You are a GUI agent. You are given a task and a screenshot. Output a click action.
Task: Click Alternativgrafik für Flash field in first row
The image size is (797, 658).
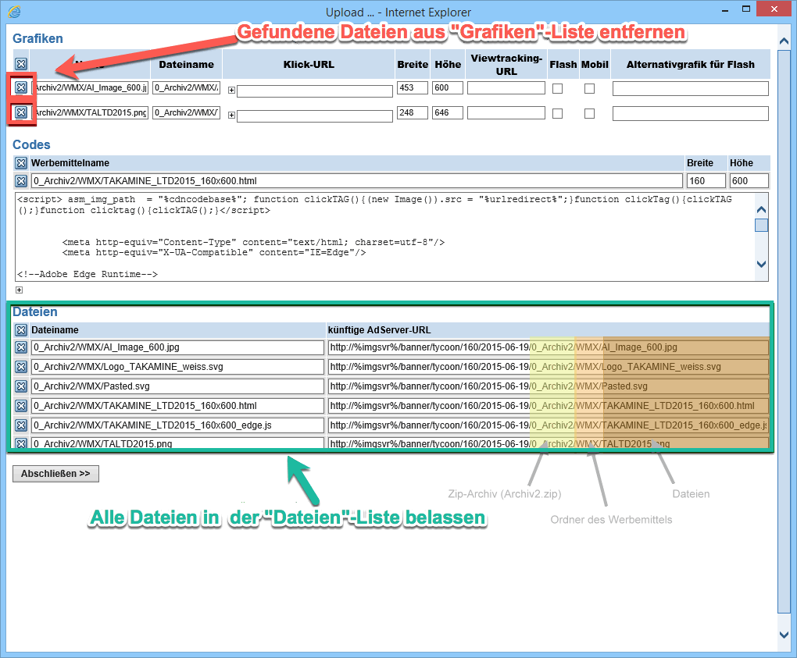[690, 89]
